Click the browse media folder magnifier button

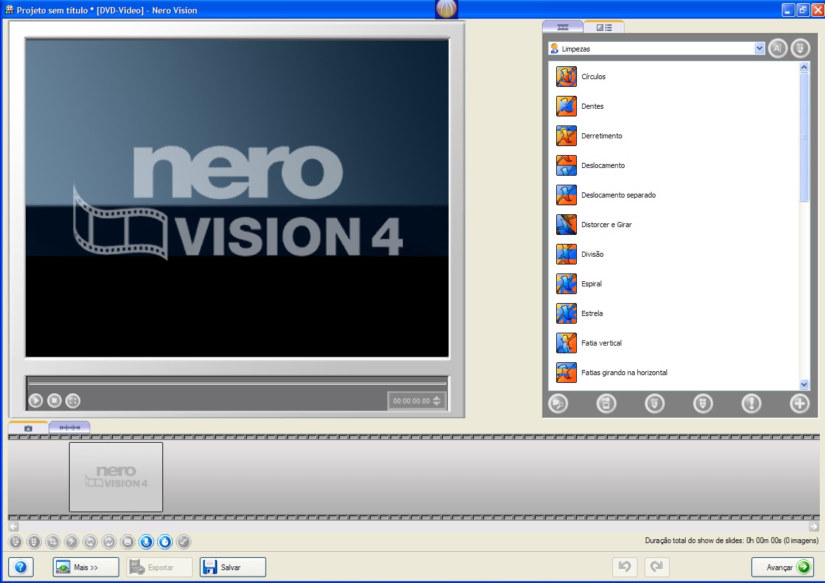[x=558, y=403]
